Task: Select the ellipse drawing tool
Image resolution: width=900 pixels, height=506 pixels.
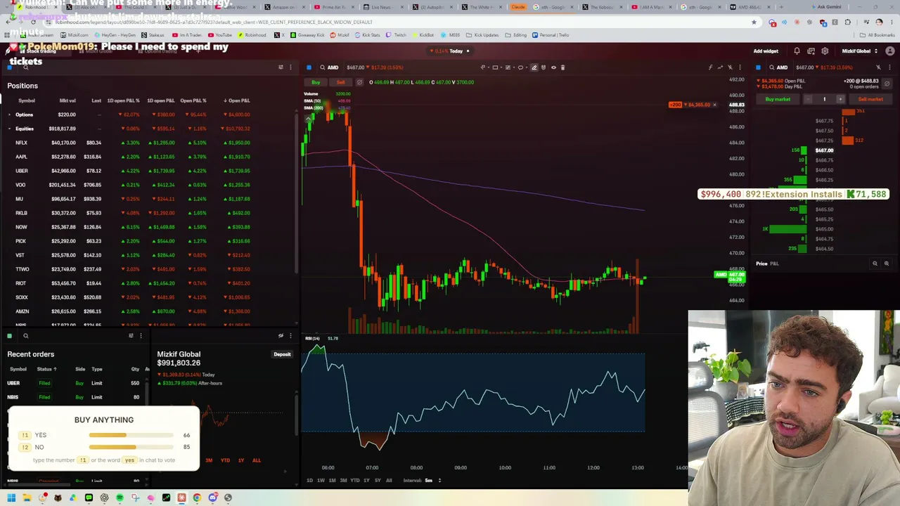Action: [x=521, y=67]
